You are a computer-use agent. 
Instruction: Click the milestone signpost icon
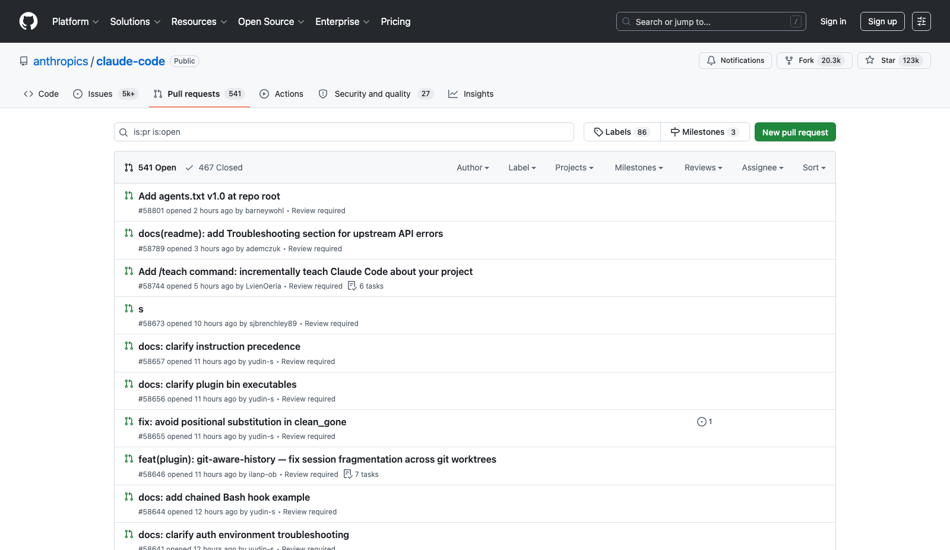click(675, 132)
